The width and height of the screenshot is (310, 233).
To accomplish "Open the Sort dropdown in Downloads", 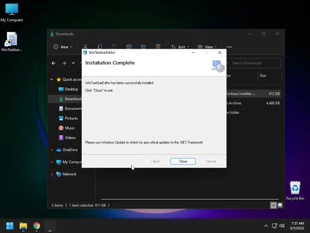I will (180, 47).
